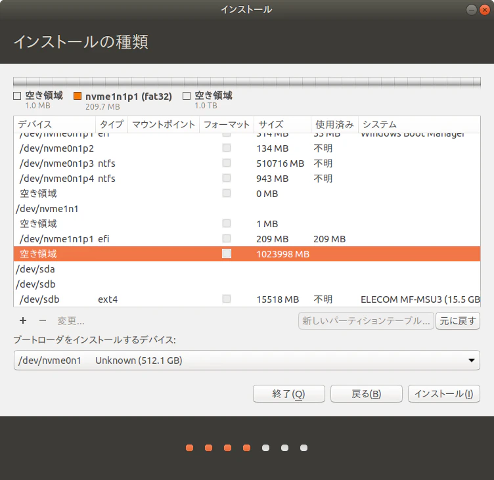494x480 pixels.
Task: Select the /dev/nvme1n1p1 efi row
Action: click(x=247, y=239)
